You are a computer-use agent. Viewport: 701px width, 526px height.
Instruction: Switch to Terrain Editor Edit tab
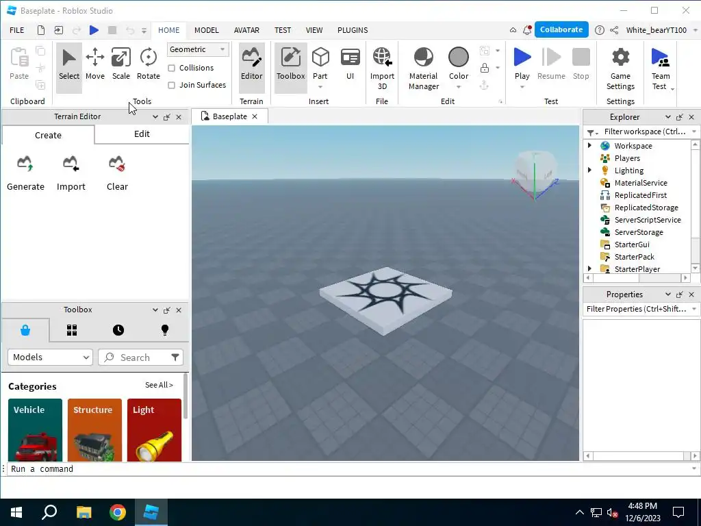tap(142, 134)
